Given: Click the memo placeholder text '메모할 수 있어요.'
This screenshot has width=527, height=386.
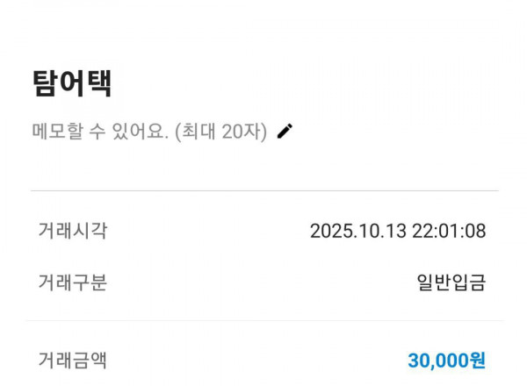Looking at the screenshot, I should click(99, 132).
